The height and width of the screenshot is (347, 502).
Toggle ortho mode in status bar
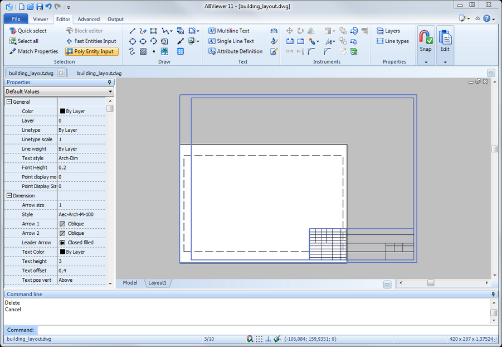coord(268,339)
